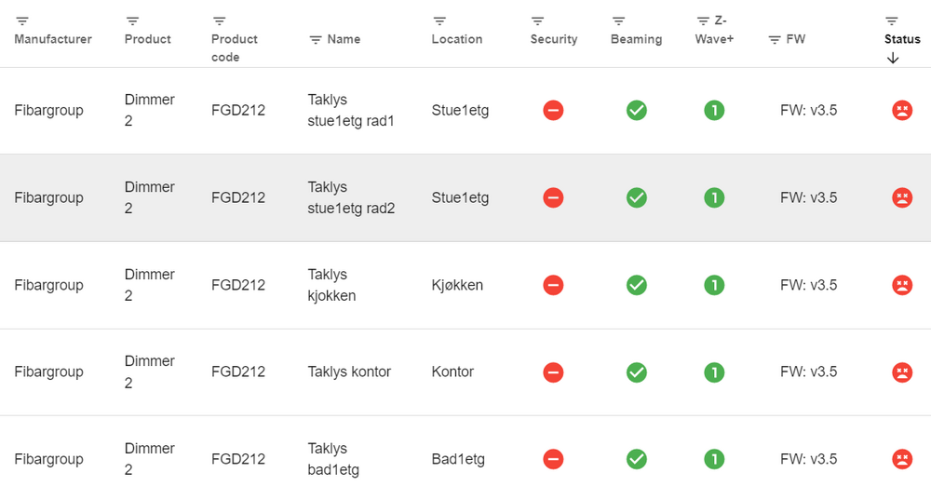The width and height of the screenshot is (931, 500).
Task: Click filter icon beside FW header
Action: tap(775, 39)
